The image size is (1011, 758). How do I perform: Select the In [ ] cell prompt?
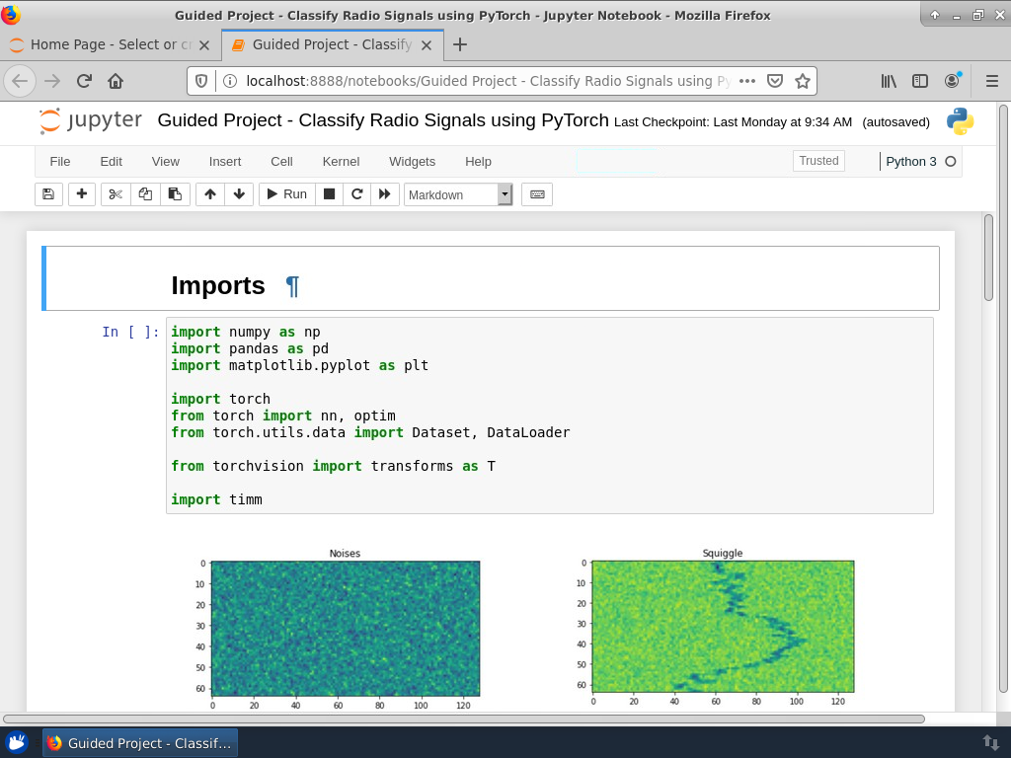130,332
